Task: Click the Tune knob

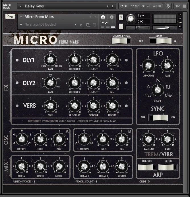Action: pos(131,19)
